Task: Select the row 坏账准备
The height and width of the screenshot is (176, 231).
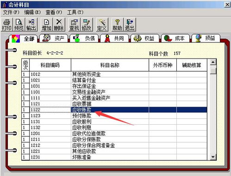Action: pos(114,157)
